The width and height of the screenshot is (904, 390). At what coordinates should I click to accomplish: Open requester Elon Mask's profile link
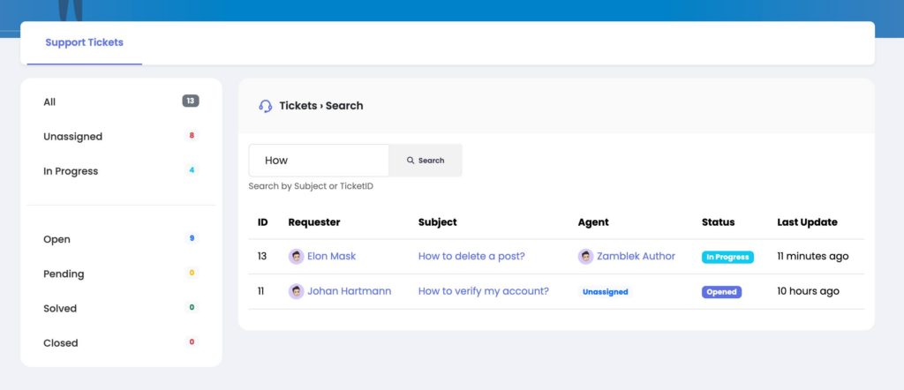[331, 257]
